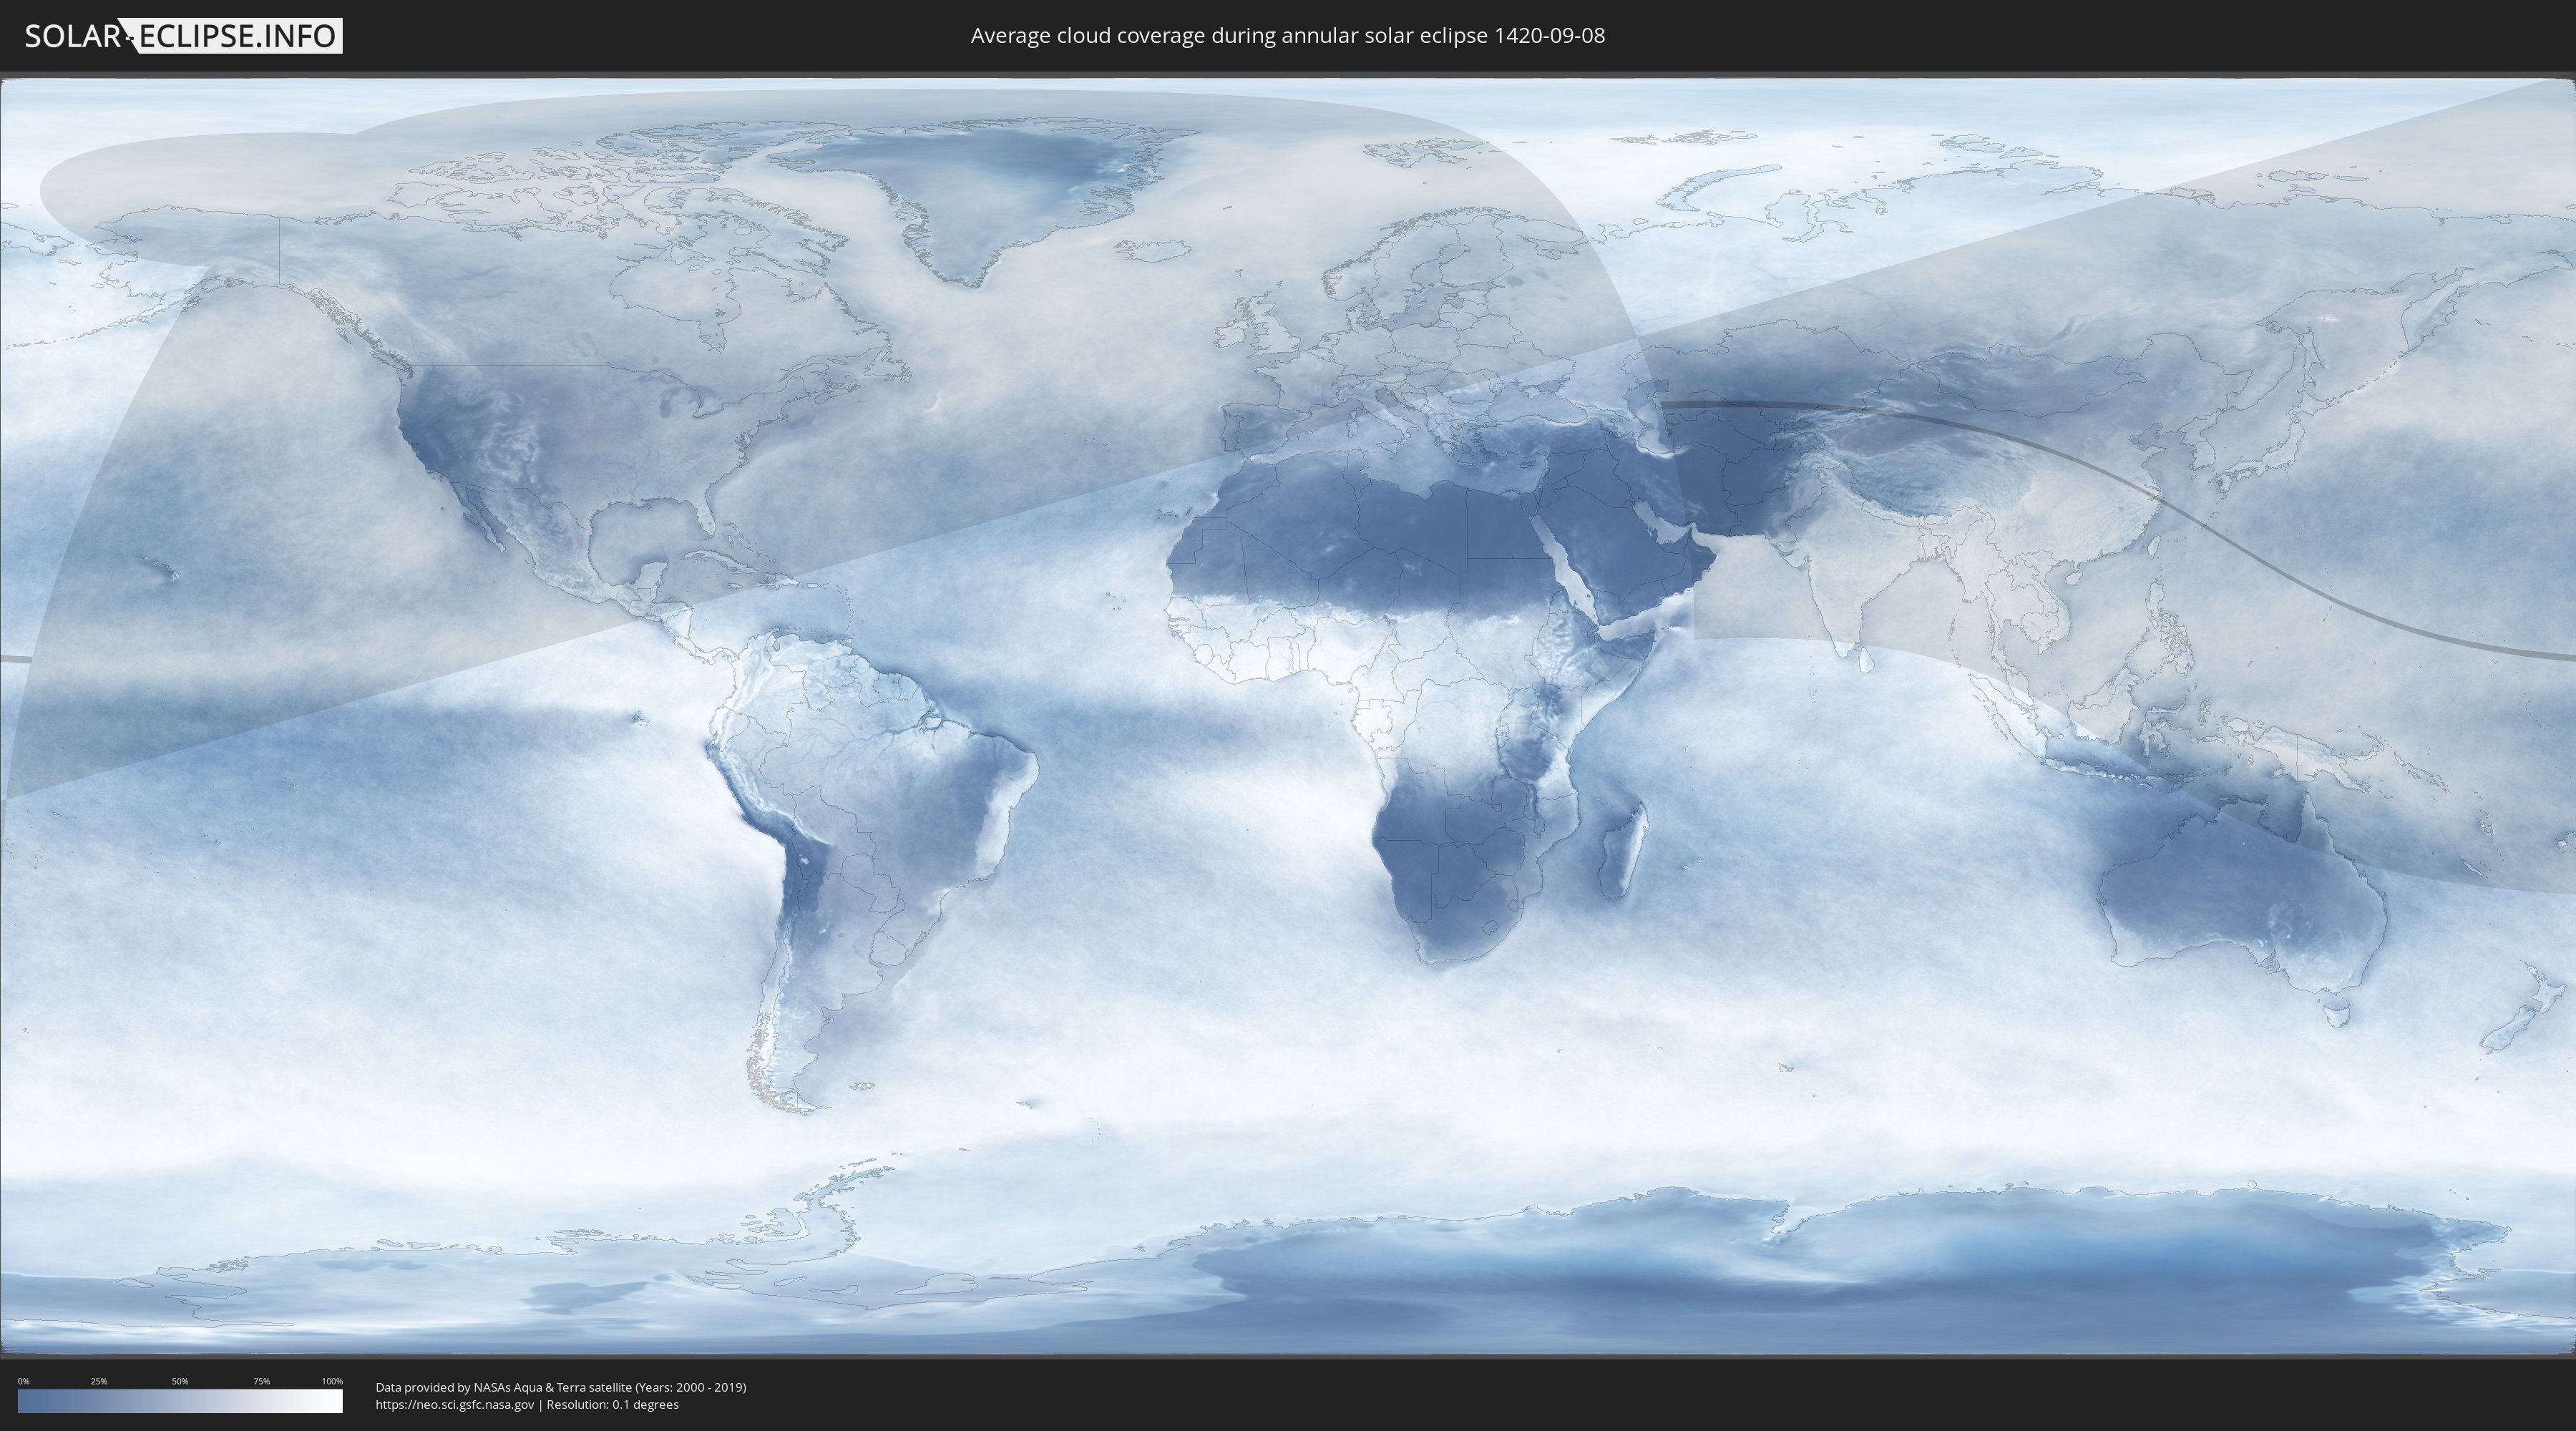Image resolution: width=2576 pixels, height=1431 pixels.
Task: Click the SOLAR-ECLIPSE.INFO logo
Action: pos(183,36)
